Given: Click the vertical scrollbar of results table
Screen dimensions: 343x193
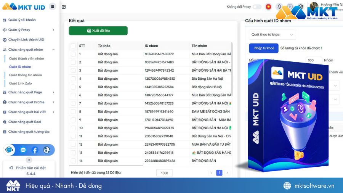Looking at the screenshot, I should pyautogui.click(x=232, y=69).
